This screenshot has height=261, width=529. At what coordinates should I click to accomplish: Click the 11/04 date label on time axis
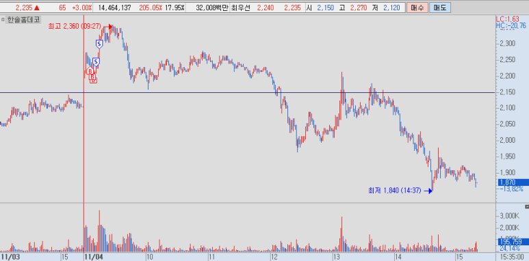(x=94, y=257)
